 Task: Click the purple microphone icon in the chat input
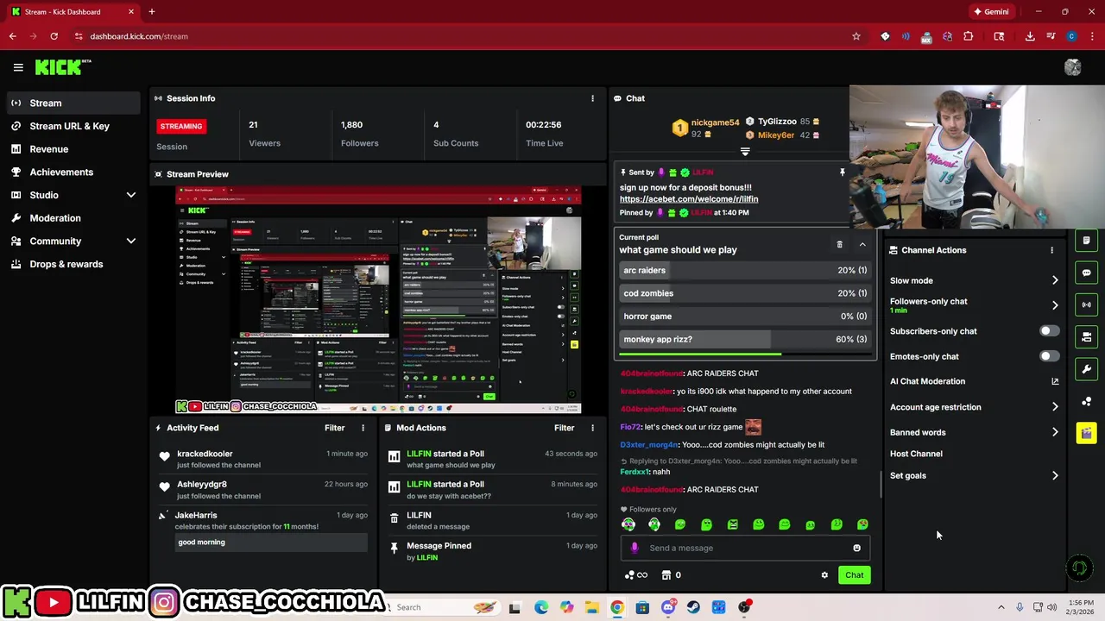pyautogui.click(x=635, y=548)
